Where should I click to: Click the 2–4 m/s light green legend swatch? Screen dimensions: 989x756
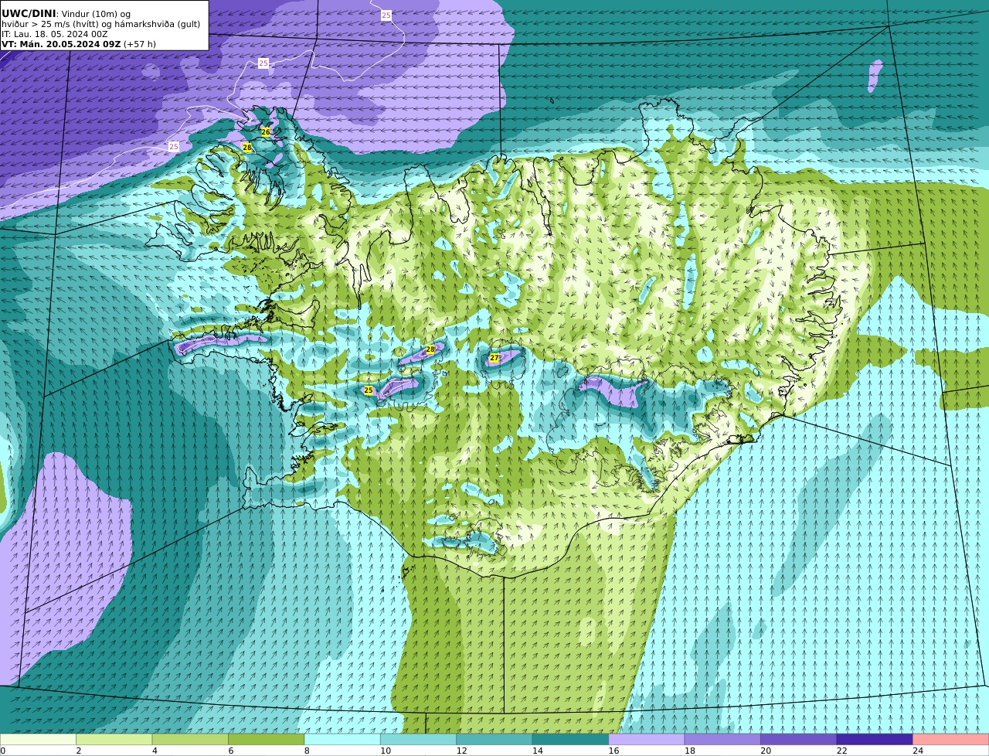click(x=114, y=740)
